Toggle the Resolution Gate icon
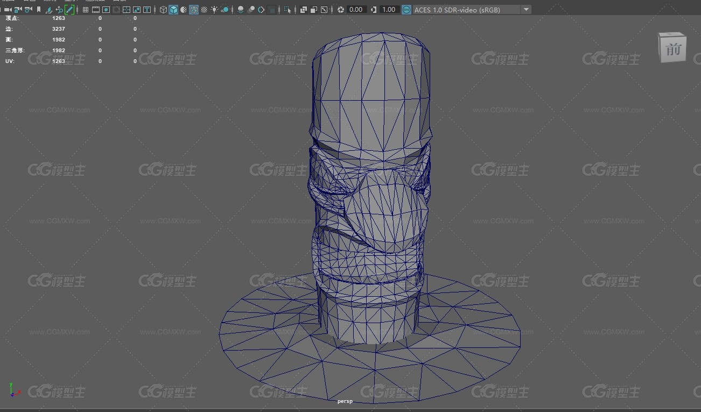 pyautogui.click(x=106, y=10)
